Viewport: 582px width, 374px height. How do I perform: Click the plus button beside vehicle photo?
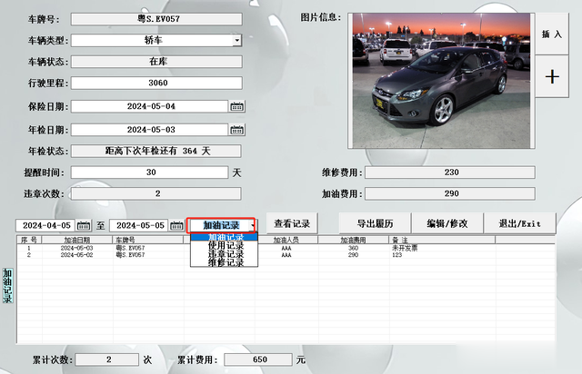coord(552,77)
